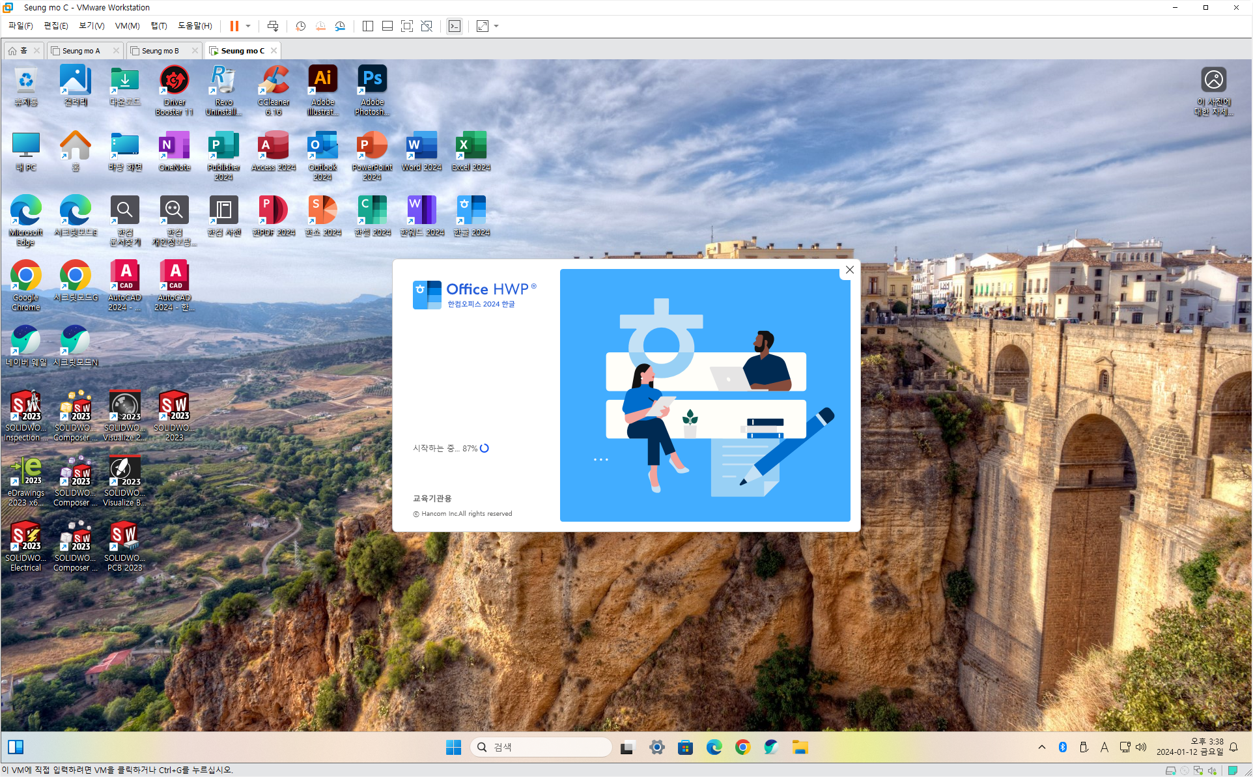Pause the virtual machine with the orange button

click(x=234, y=26)
